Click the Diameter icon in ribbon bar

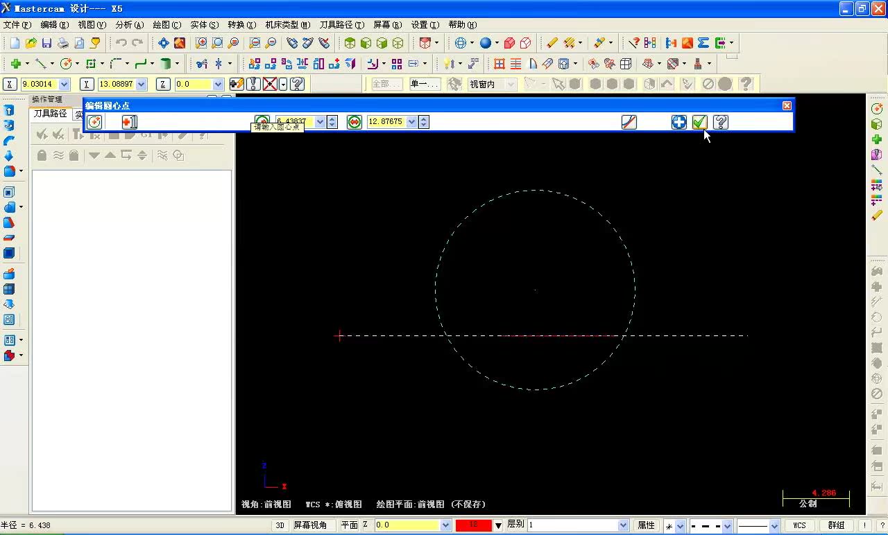pyautogui.click(x=355, y=122)
